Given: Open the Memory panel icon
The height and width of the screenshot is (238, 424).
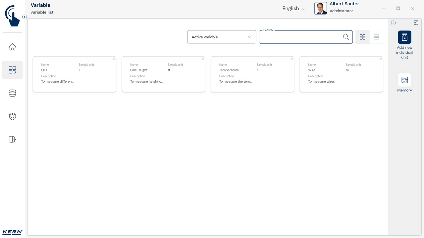Looking at the screenshot, I should point(404,80).
